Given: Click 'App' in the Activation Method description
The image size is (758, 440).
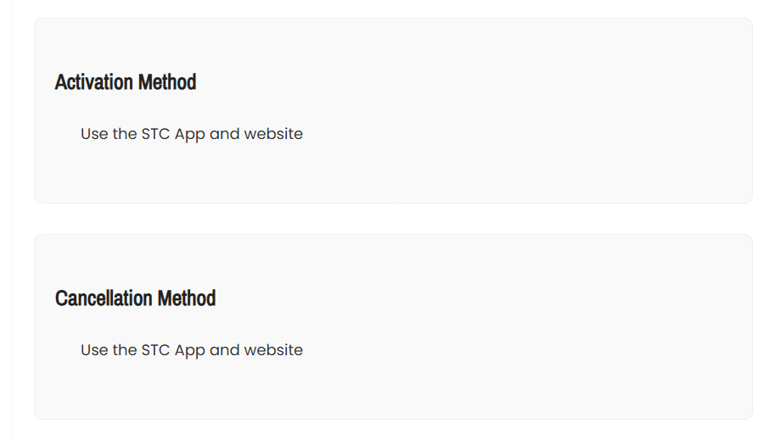Looking at the screenshot, I should 189,134.
